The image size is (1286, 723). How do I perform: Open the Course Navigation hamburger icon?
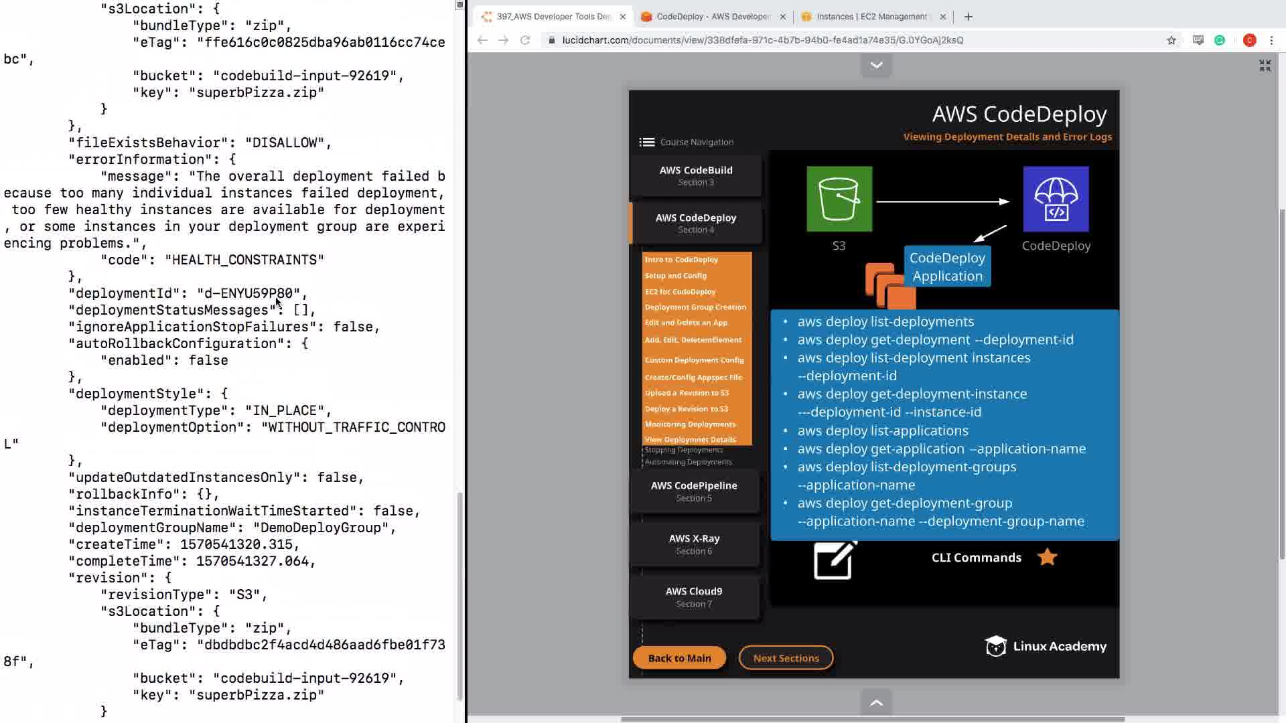coord(646,142)
